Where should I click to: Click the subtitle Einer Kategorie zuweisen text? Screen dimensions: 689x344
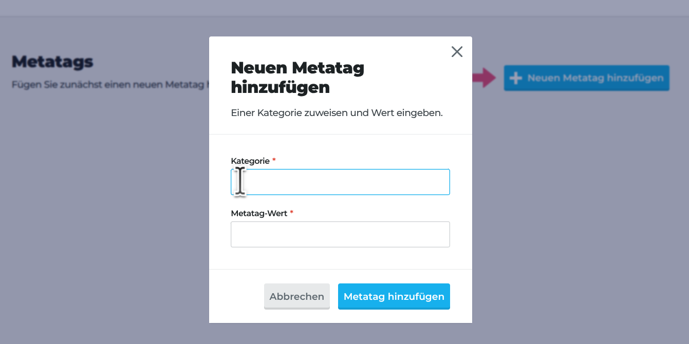(x=337, y=113)
